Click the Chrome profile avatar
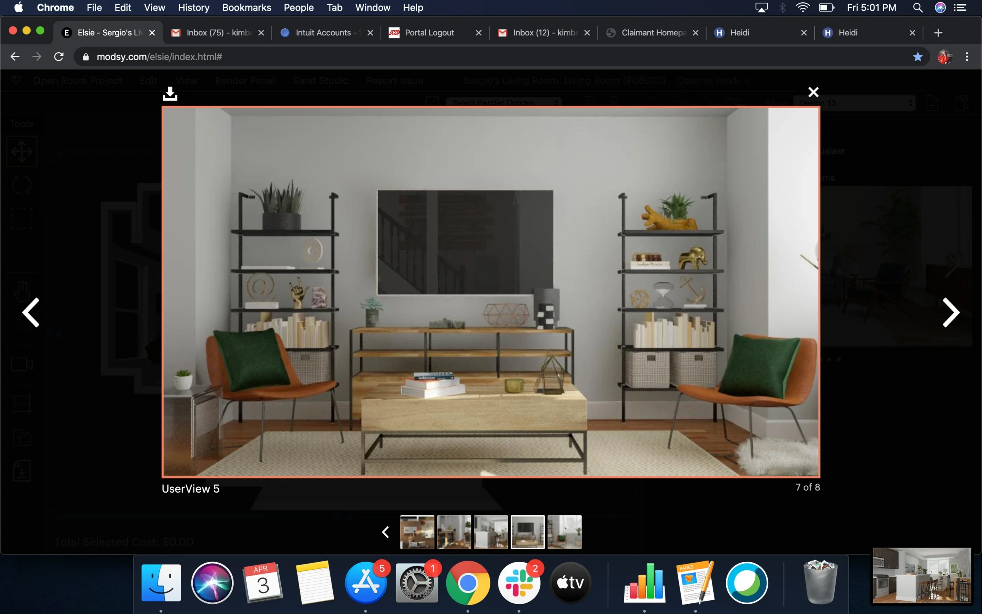Viewport: 982px width, 614px height. point(945,57)
